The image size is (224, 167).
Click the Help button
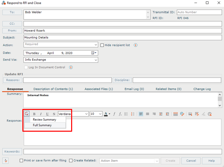pyautogui.click(x=211, y=161)
